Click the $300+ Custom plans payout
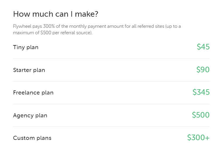 (198, 138)
